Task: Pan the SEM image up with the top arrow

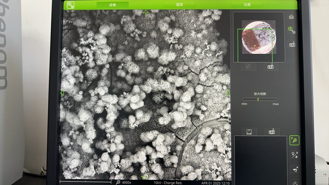Action: click(x=146, y=13)
